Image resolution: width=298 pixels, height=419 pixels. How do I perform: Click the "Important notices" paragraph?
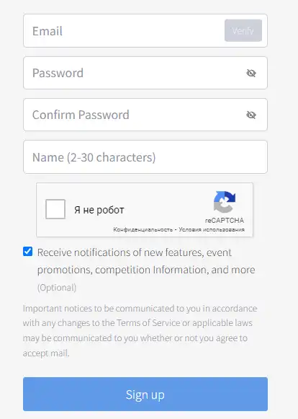click(x=140, y=330)
